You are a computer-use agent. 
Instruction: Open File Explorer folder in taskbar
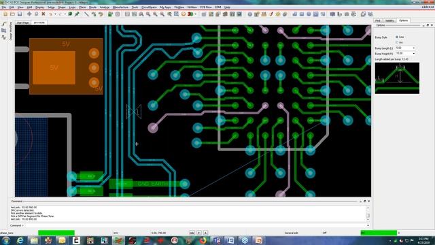[x=34, y=240]
